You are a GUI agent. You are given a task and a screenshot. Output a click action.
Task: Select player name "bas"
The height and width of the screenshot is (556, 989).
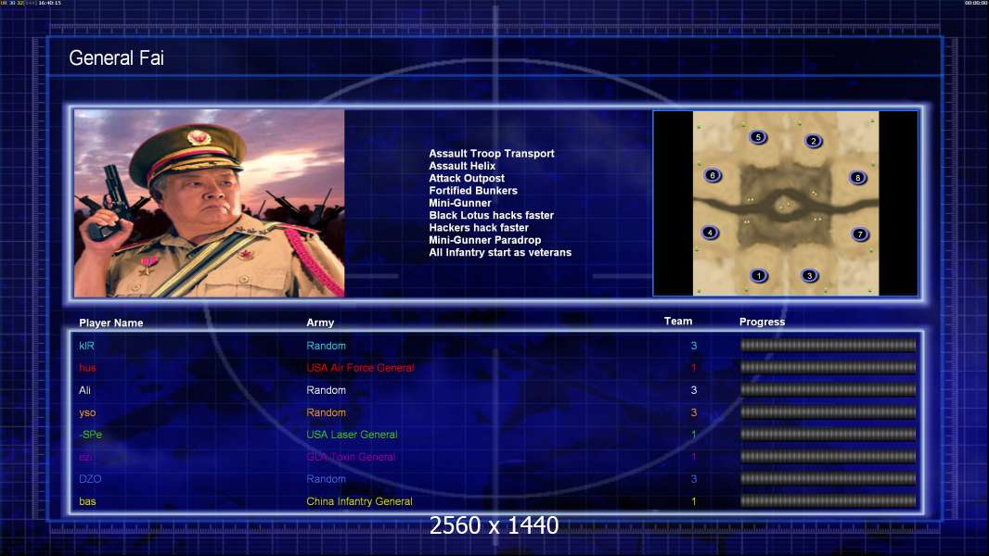point(87,501)
